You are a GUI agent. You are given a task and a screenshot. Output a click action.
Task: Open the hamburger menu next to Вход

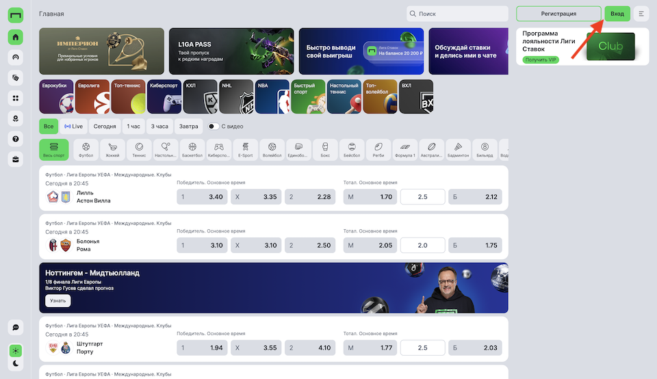click(641, 14)
